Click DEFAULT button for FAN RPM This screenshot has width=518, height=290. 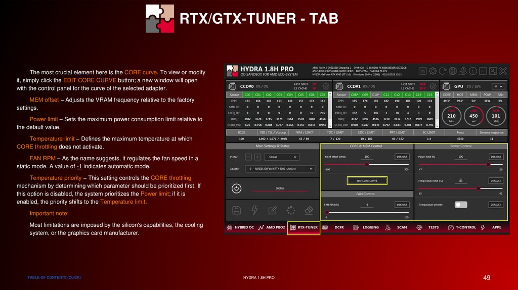tap(402, 205)
